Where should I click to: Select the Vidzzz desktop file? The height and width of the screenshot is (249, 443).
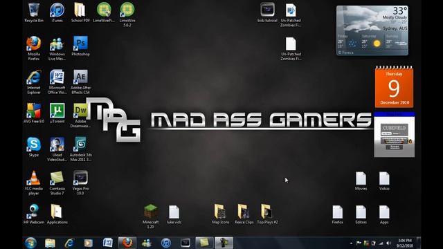384,181
